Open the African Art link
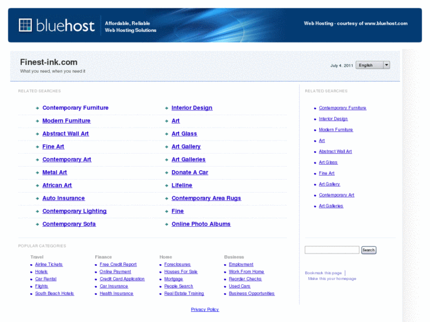430x322 pixels. point(57,186)
